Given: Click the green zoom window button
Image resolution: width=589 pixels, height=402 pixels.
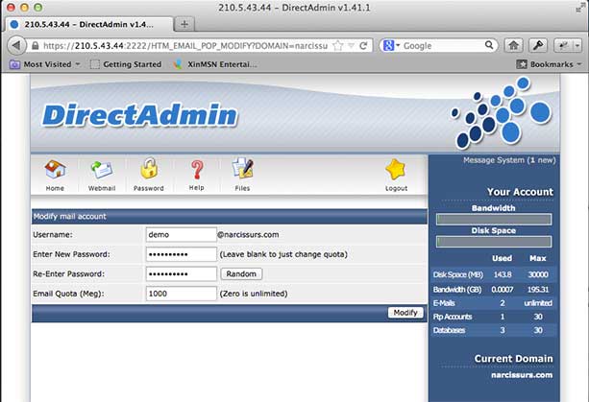Looking at the screenshot, I should pos(37,8).
